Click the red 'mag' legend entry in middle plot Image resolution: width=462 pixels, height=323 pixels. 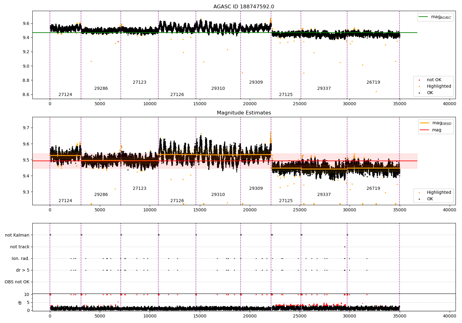(431, 130)
